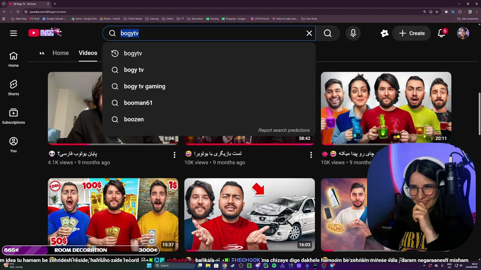
Task: Close the Bogy TV YouTube browser tab
Action: click(48, 4)
